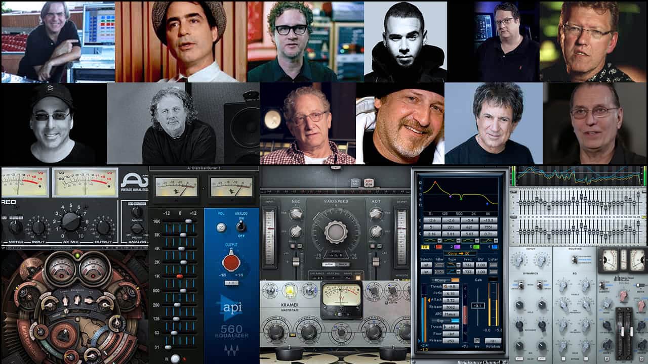Image resolution: width=648 pixels, height=364 pixels.
Task: Click the yellow EQ button in Renaissance Channel
Action: pyautogui.click(x=425, y=247)
